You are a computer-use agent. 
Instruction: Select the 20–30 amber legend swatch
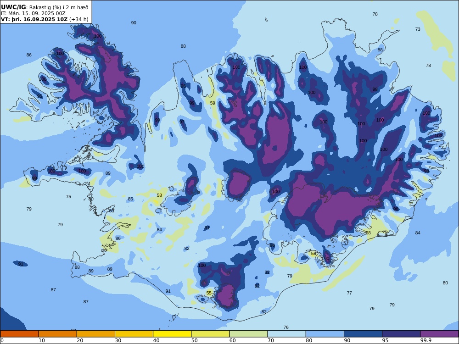pyautogui.click(x=96, y=334)
